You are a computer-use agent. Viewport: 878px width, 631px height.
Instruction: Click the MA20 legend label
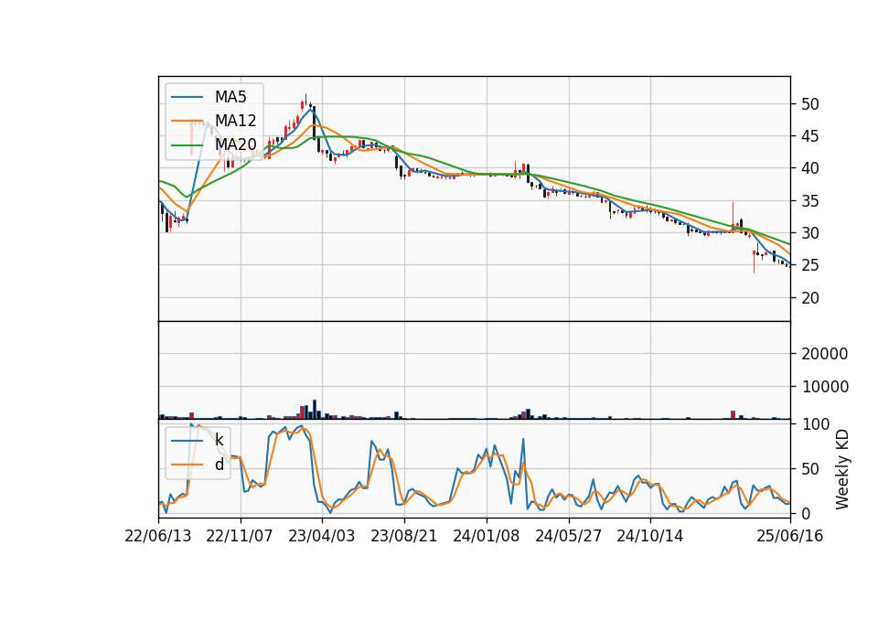pyautogui.click(x=235, y=144)
